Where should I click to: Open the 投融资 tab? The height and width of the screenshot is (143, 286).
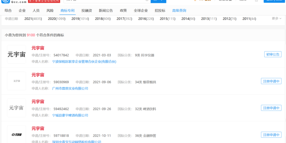pos(87,11)
